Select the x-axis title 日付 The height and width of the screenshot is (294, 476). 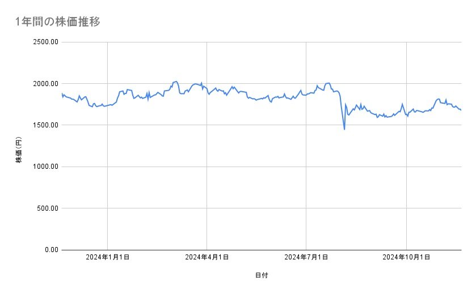(x=262, y=276)
